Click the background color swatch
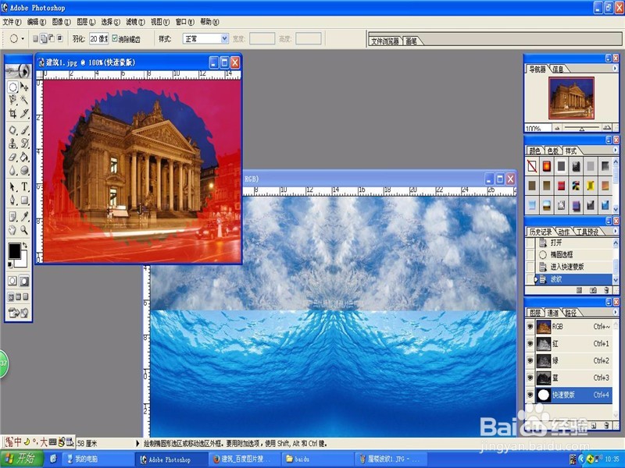The image size is (625, 468). coord(22,261)
